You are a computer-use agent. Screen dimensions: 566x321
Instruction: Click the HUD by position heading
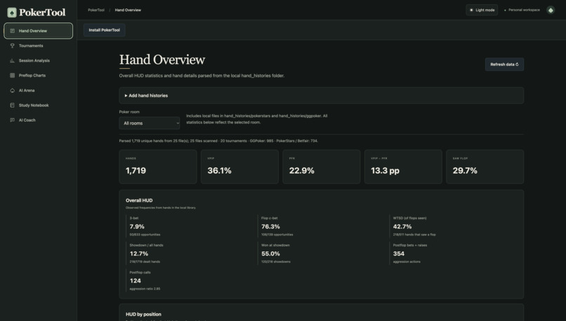click(143, 314)
